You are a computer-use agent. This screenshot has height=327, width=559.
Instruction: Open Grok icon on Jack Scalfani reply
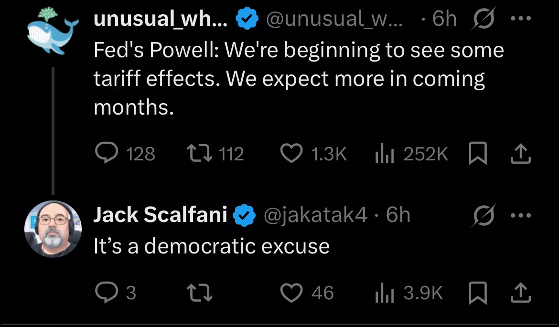tap(483, 215)
